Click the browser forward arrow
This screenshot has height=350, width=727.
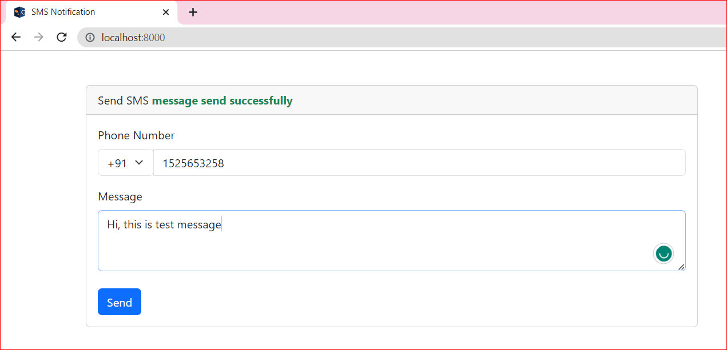[x=38, y=38]
